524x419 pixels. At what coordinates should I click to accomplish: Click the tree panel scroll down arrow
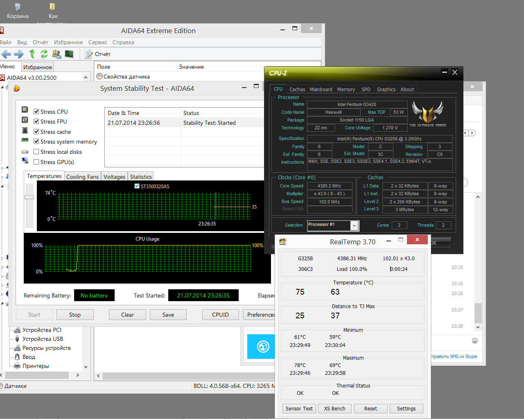tap(86, 367)
